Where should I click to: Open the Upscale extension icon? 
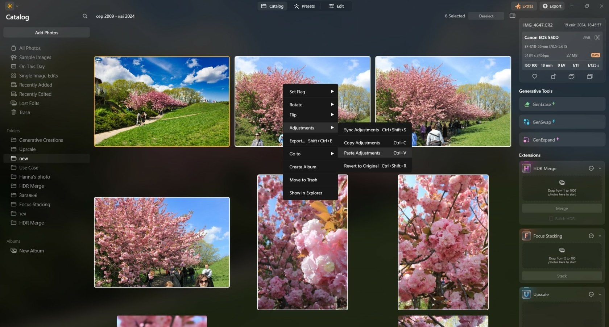click(526, 294)
